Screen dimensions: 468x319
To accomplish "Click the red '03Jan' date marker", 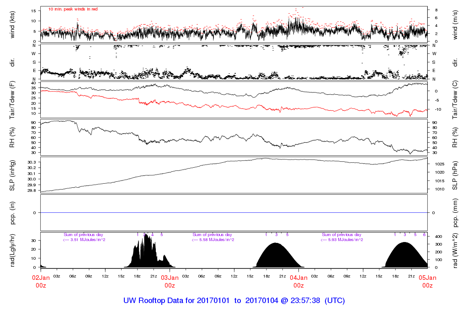I will (170, 278).
